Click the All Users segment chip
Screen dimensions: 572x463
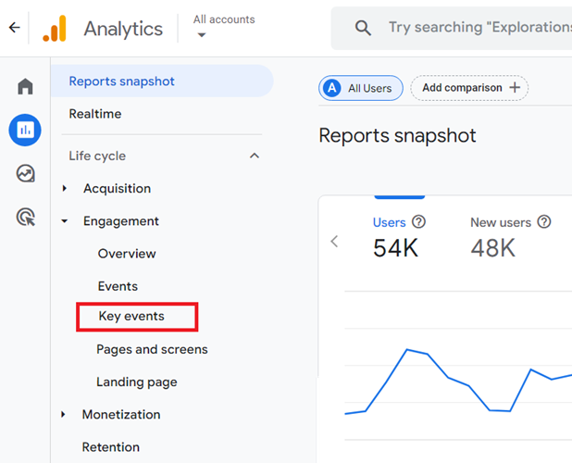(361, 88)
